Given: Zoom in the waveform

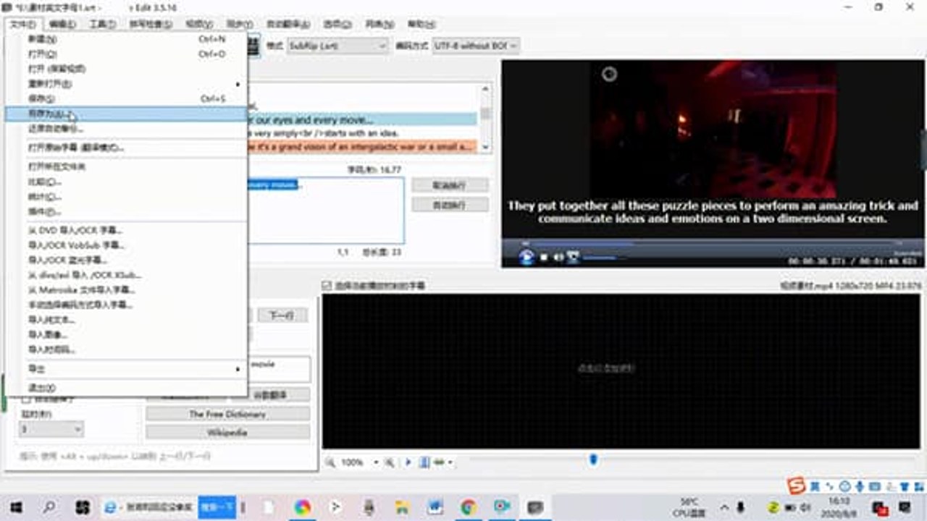Looking at the screenshot, I should (390, 462).
